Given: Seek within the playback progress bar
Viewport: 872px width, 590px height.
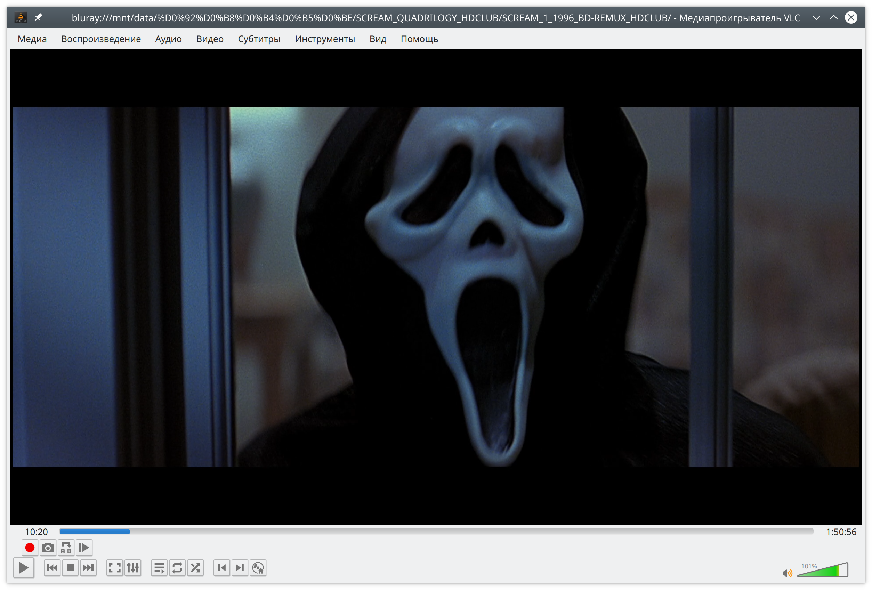Looking at the screenshot, I should click(x=436, y=531).
